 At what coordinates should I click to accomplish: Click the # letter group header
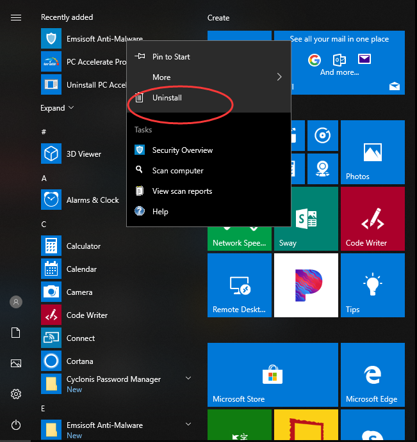tap(44, 132)
